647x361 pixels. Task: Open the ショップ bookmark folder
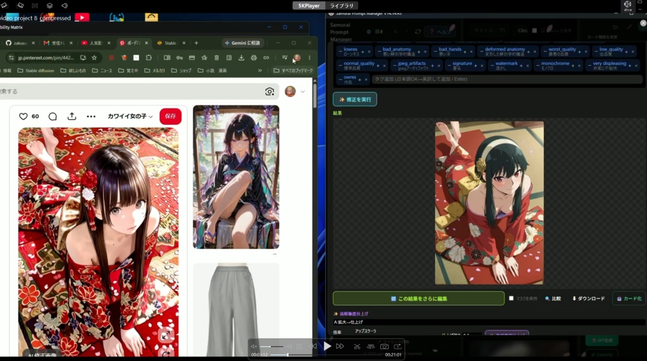click(x=181, y=71)
